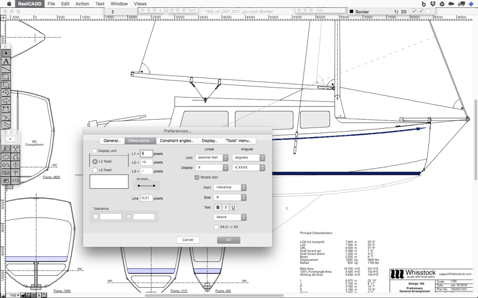Select the L3 fixed radio button

click(95, 170)
